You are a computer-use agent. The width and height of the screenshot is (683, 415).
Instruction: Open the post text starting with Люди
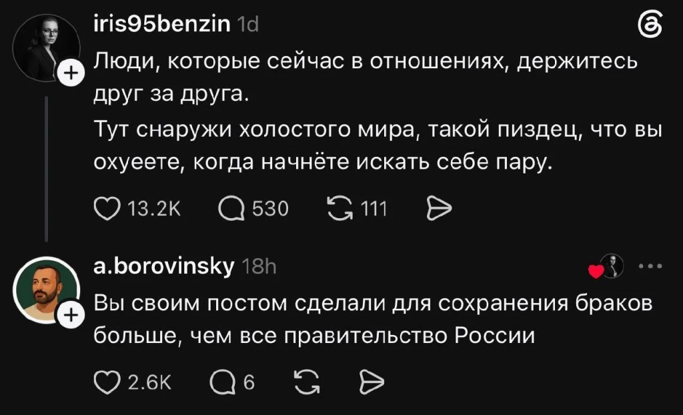tap(378, 111)
